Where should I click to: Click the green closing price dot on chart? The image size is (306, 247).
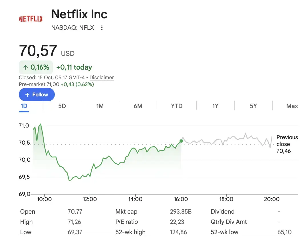pyautogui.click(x=181, y=141)
